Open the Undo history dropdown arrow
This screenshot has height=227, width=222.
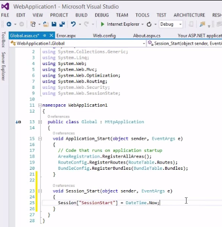80,24
